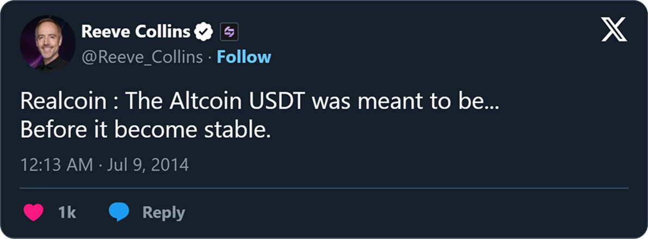The image size is (648, 239).
Task: Follow Reeve Collins
Action: point(244,57)
